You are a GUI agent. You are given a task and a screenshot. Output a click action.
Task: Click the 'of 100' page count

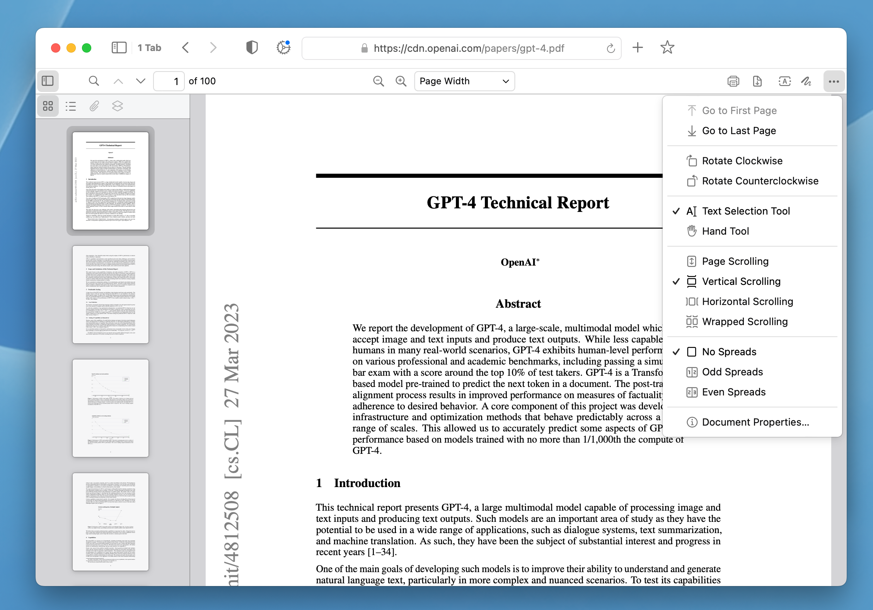202,81
